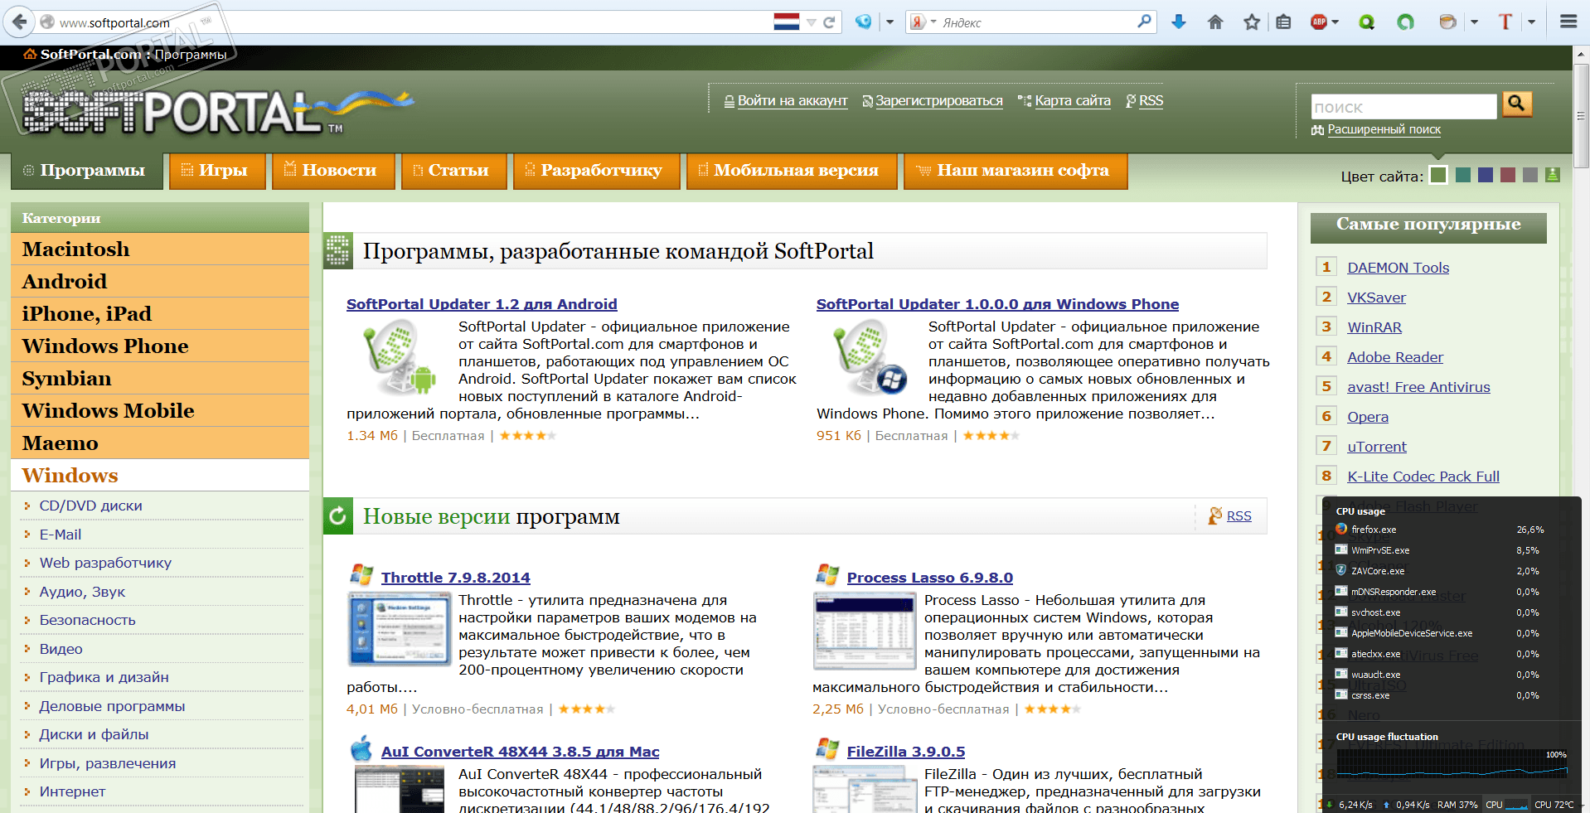This screenshot has width=1590, height=813.
Task: Open the dropdown next to the coffee cup
Action: 1474,22
